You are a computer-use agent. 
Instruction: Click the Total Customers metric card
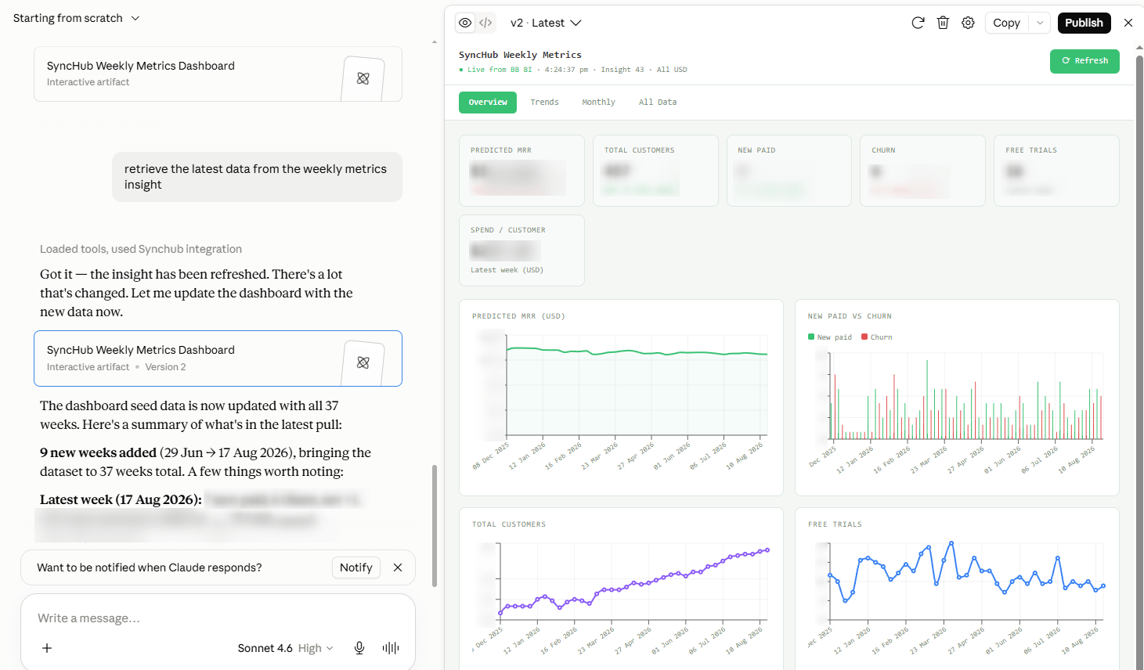pos(655,171)
